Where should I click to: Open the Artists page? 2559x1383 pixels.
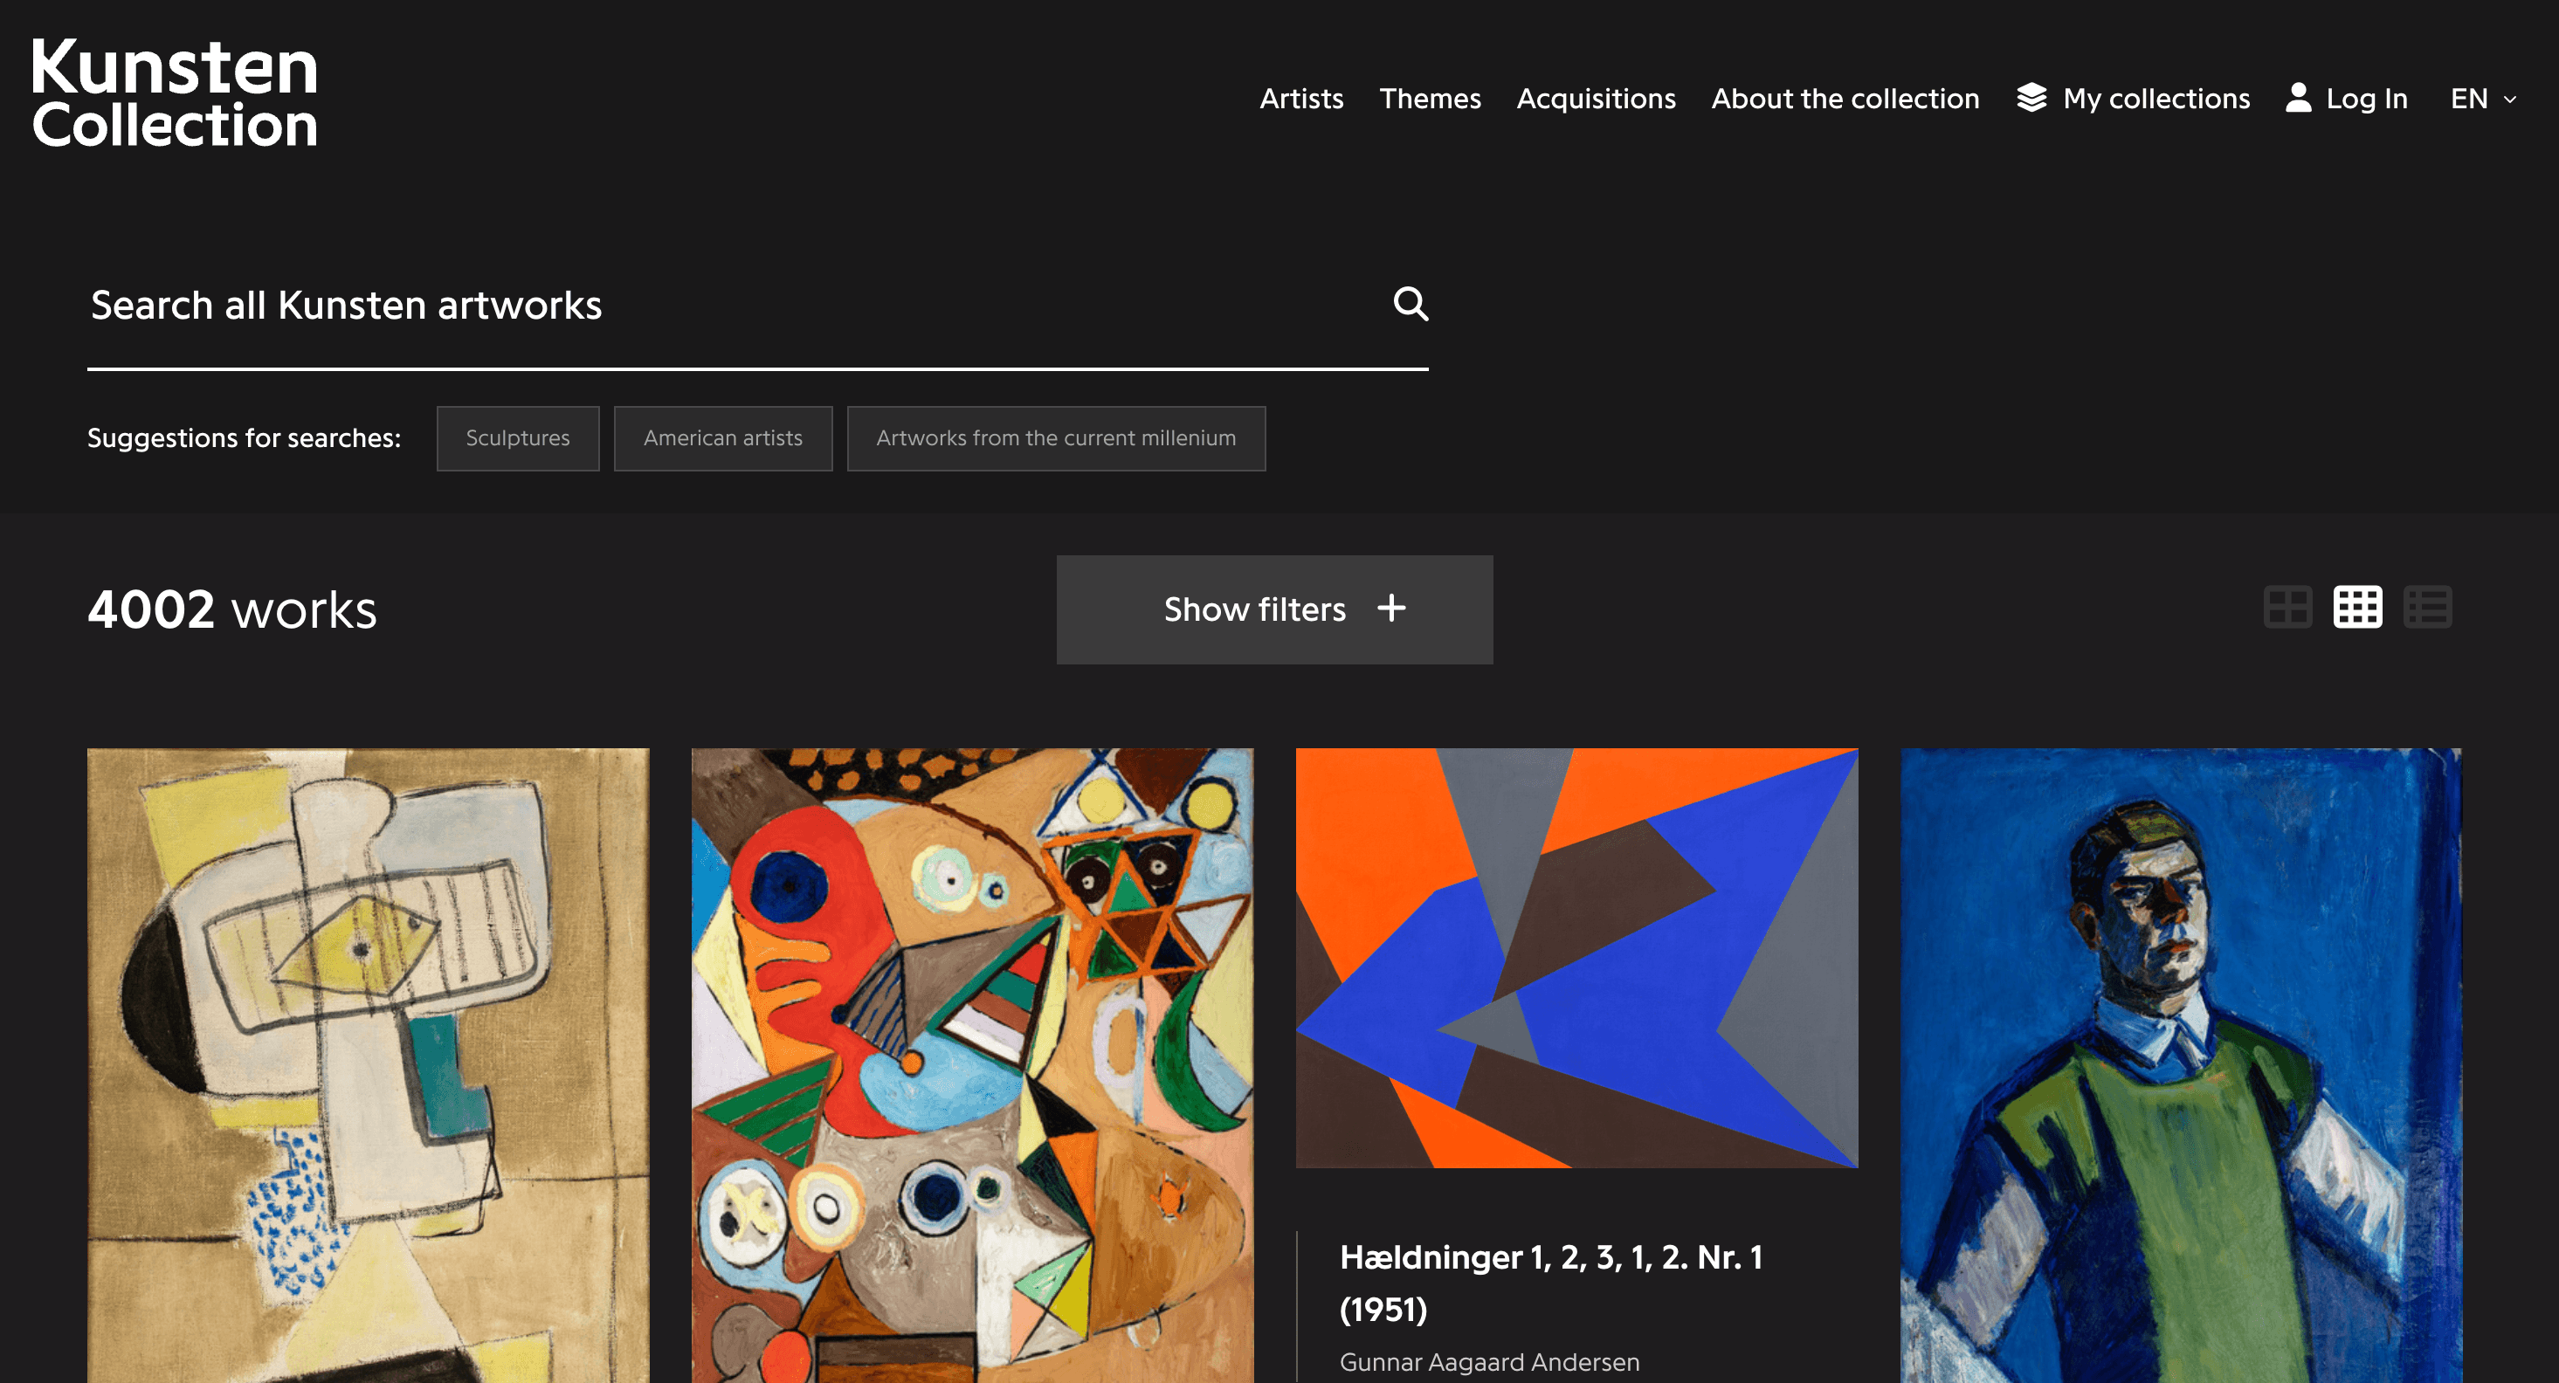(1301, 99)
